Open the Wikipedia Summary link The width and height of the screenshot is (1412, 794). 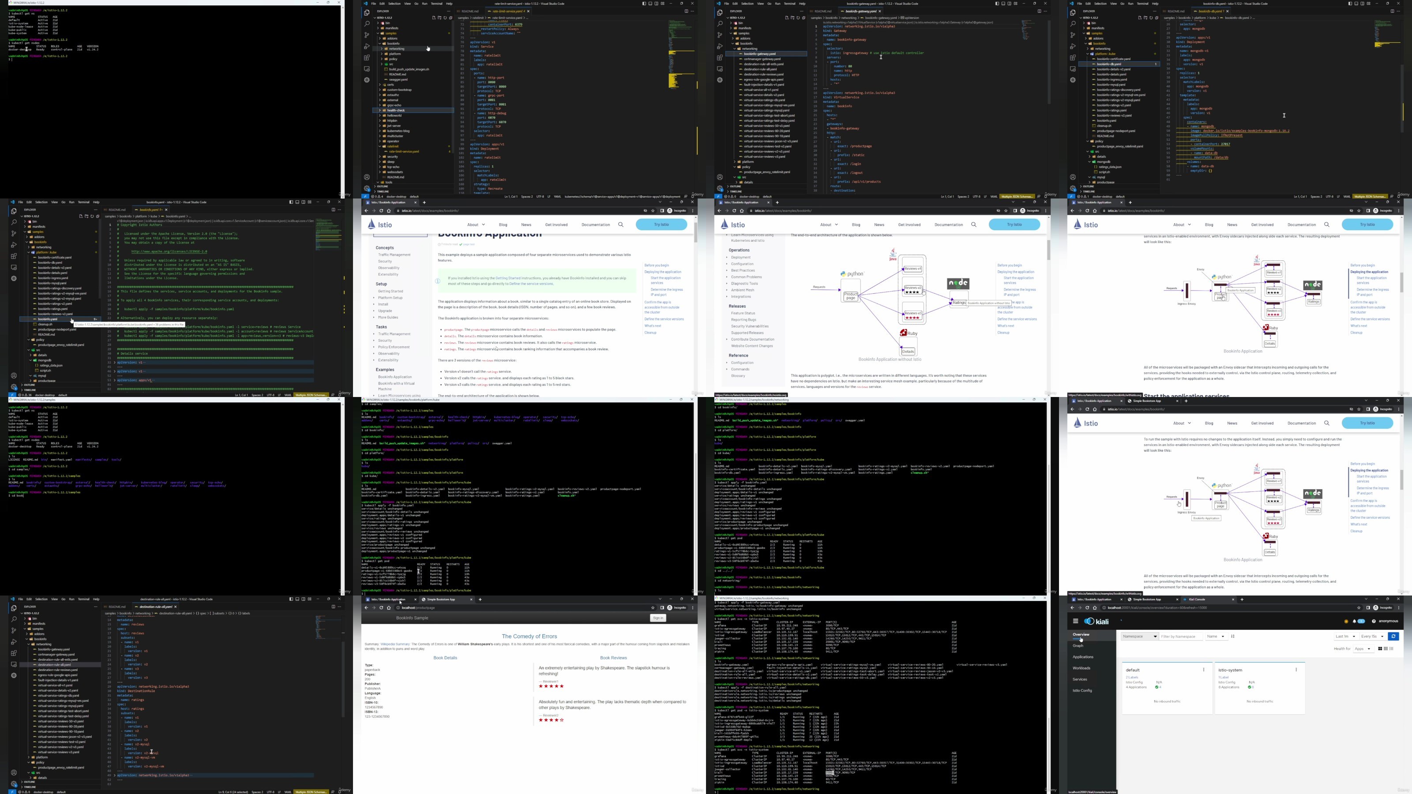point(395,644)
